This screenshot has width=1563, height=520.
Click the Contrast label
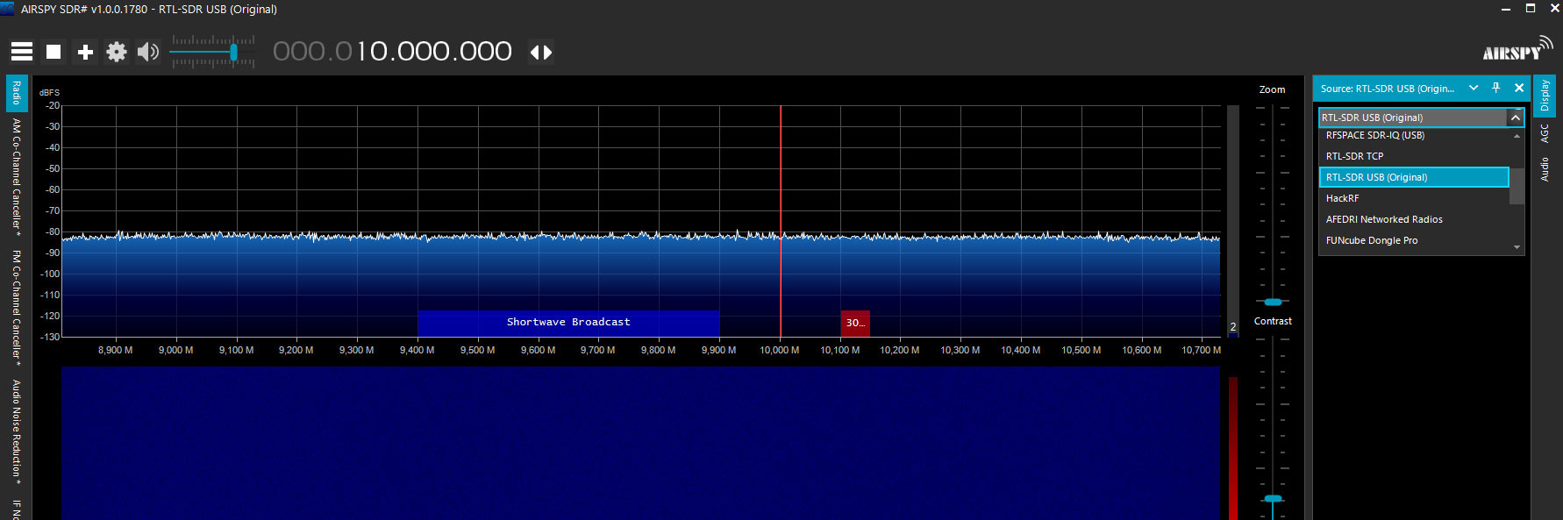1273,321
